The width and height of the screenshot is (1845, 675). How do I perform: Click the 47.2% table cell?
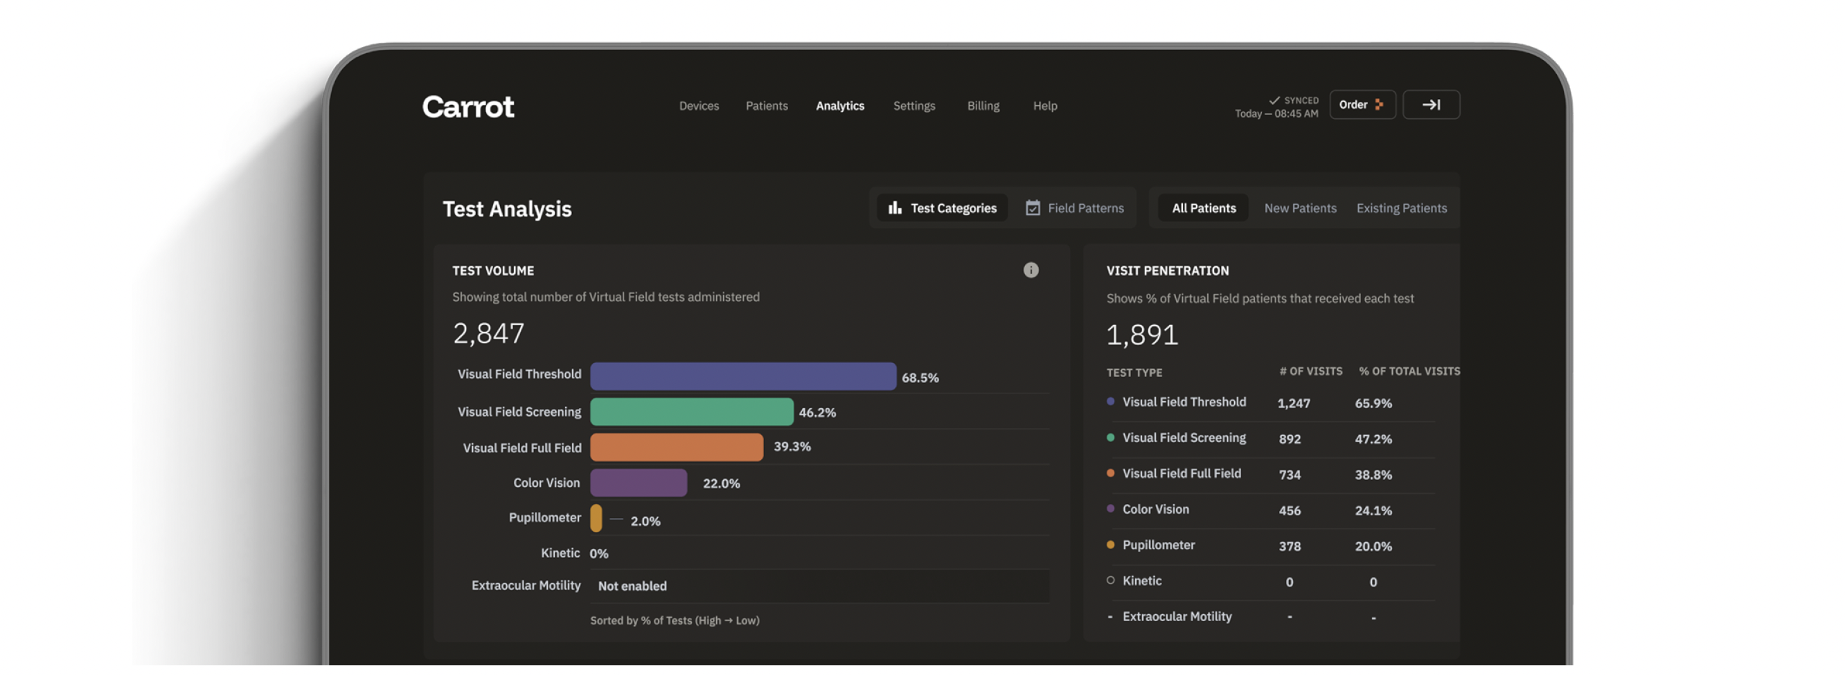(1373, 440)
